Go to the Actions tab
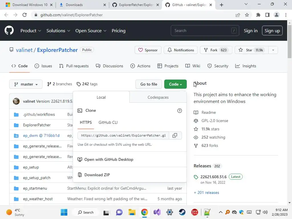This screenshot has height=219, width=292. pos(140,66)
